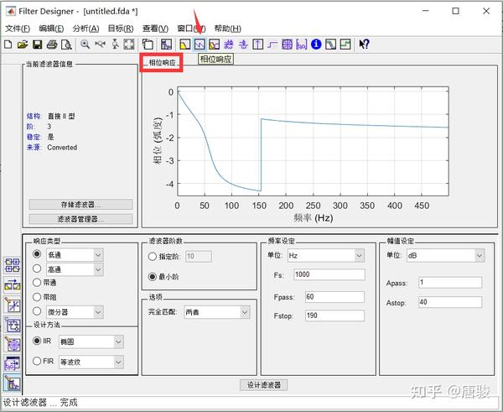Open Set Quantization Parameters sidebar panel
Viewport: 503px width, 412px height.
[x=13, y=305]
